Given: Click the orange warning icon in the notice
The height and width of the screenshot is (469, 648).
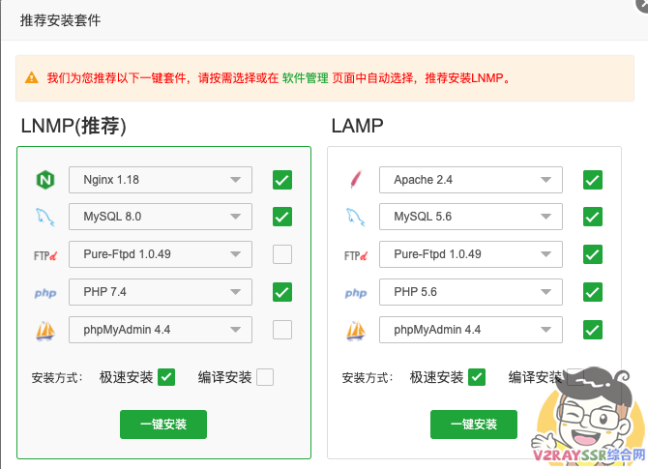Looking at the screenshot, I should [x=32, y=77].
